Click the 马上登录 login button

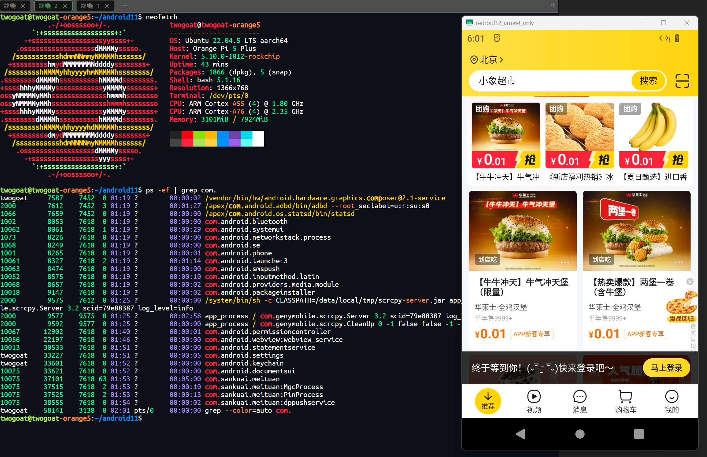tap(666, 368)
